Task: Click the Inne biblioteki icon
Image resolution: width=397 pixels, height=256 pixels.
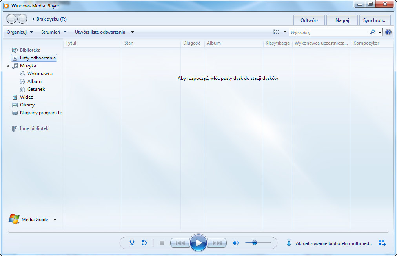Action: pos(15,128)
